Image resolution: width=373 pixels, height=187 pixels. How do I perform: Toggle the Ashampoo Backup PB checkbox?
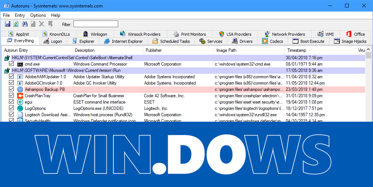click(11, 89)
